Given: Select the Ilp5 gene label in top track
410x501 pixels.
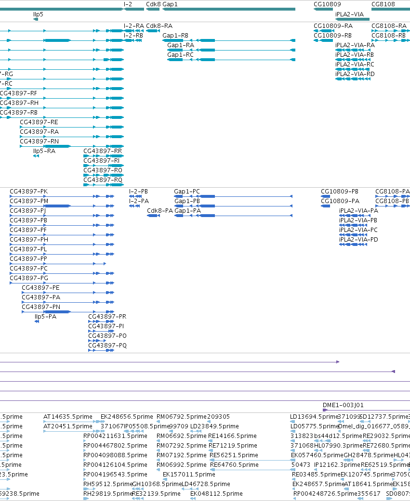Looking at the screenshot, I should tap(38, 14).
